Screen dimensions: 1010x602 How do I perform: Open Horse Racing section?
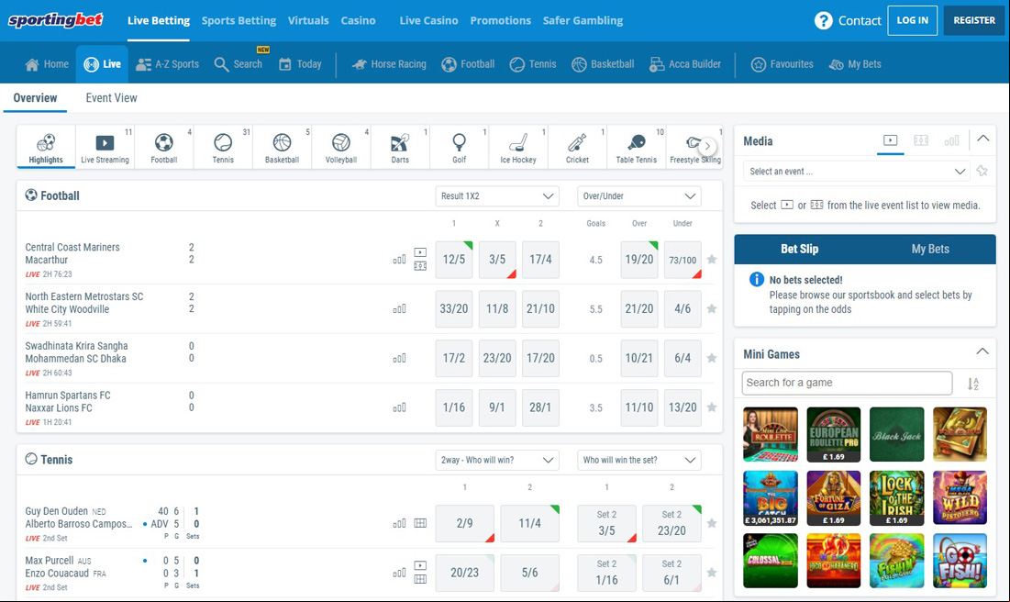389,64
